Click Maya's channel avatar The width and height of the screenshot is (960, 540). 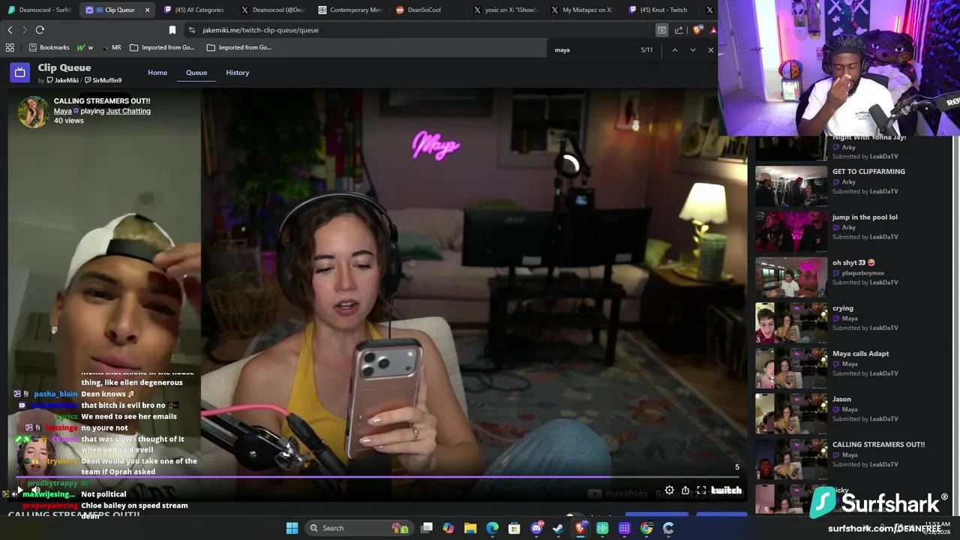[34, 111]
